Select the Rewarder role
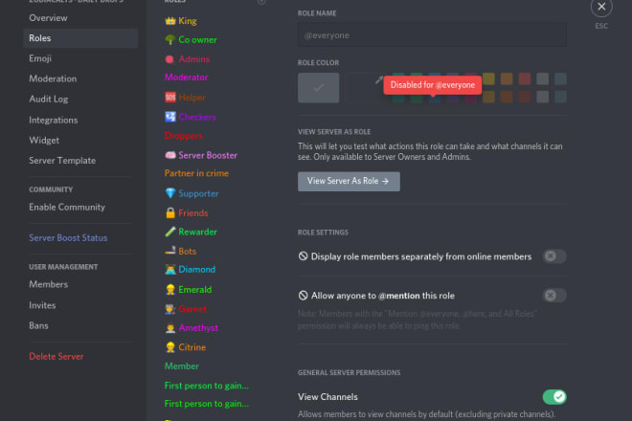 click(192, 232)
